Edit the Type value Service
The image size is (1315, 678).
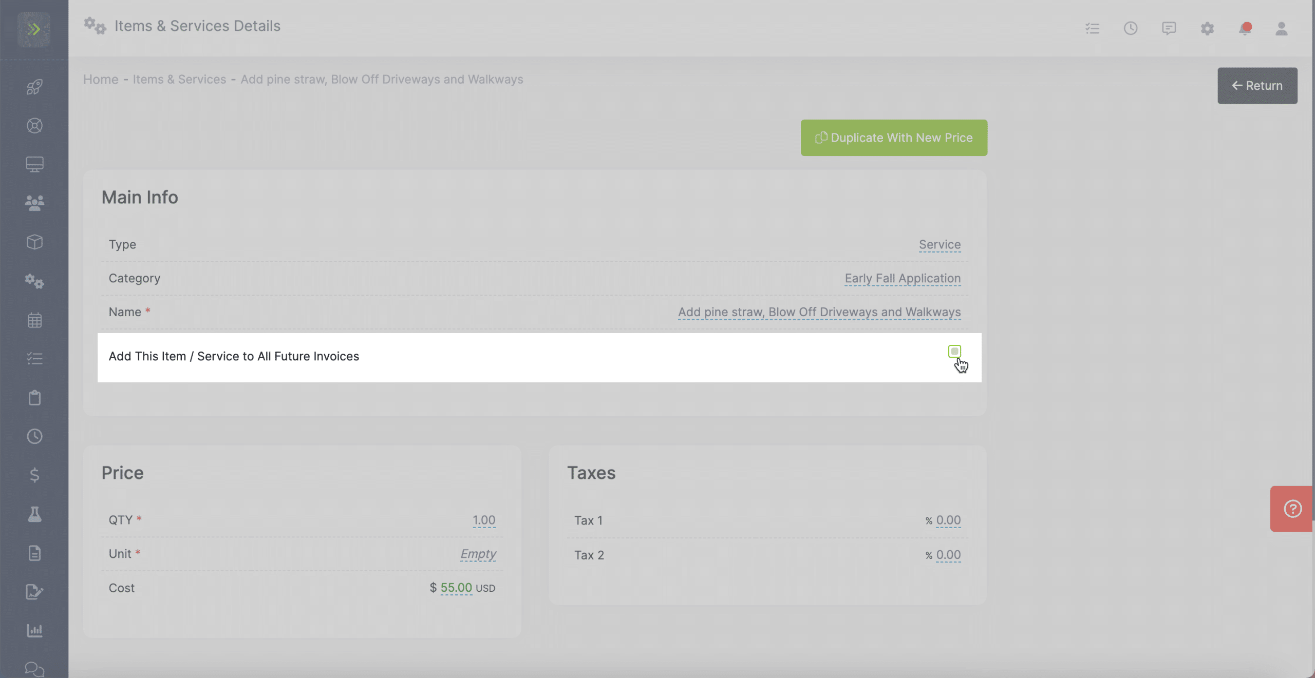coord(940,244)
